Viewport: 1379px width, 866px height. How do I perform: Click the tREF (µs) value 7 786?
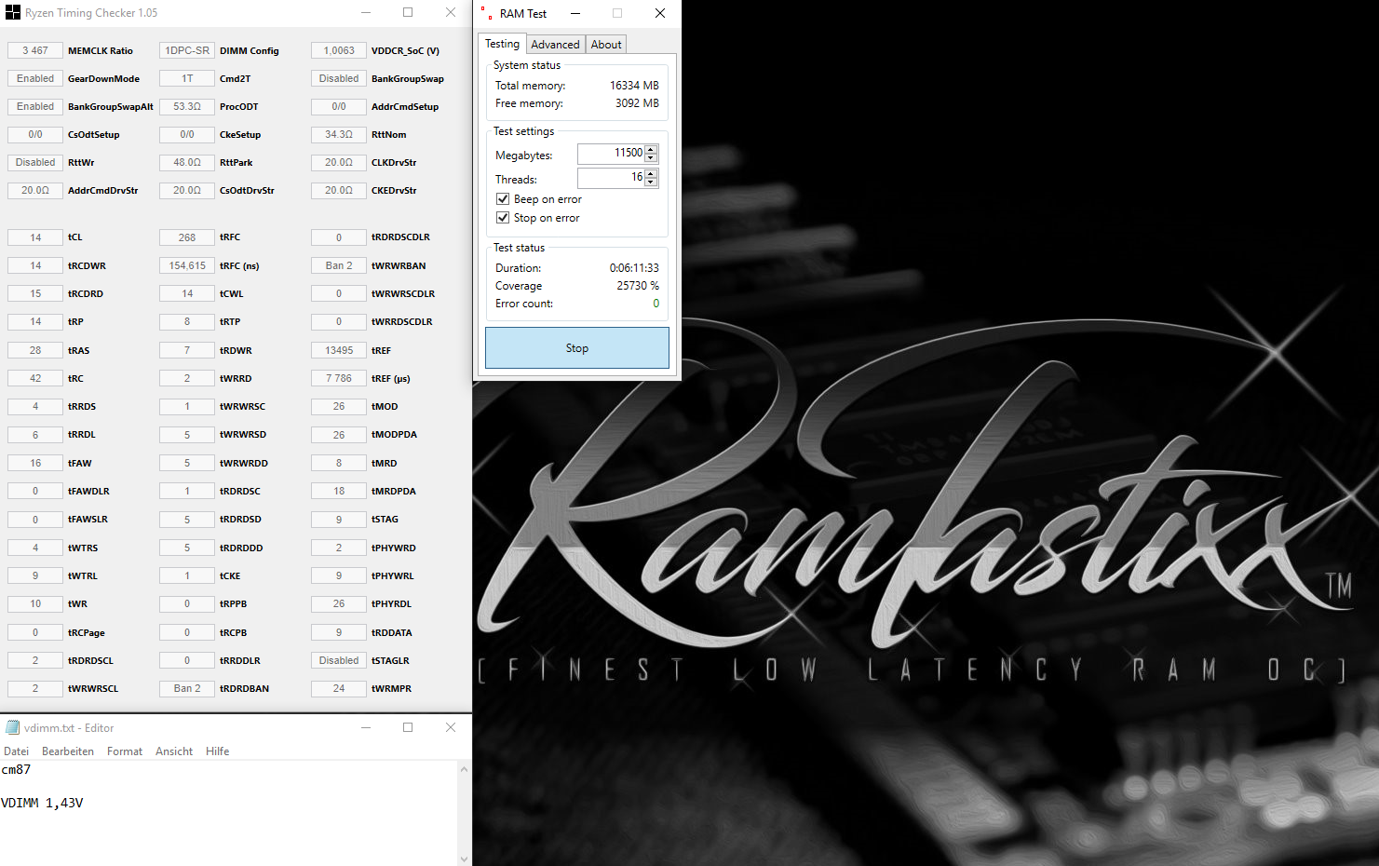(339, 379)
